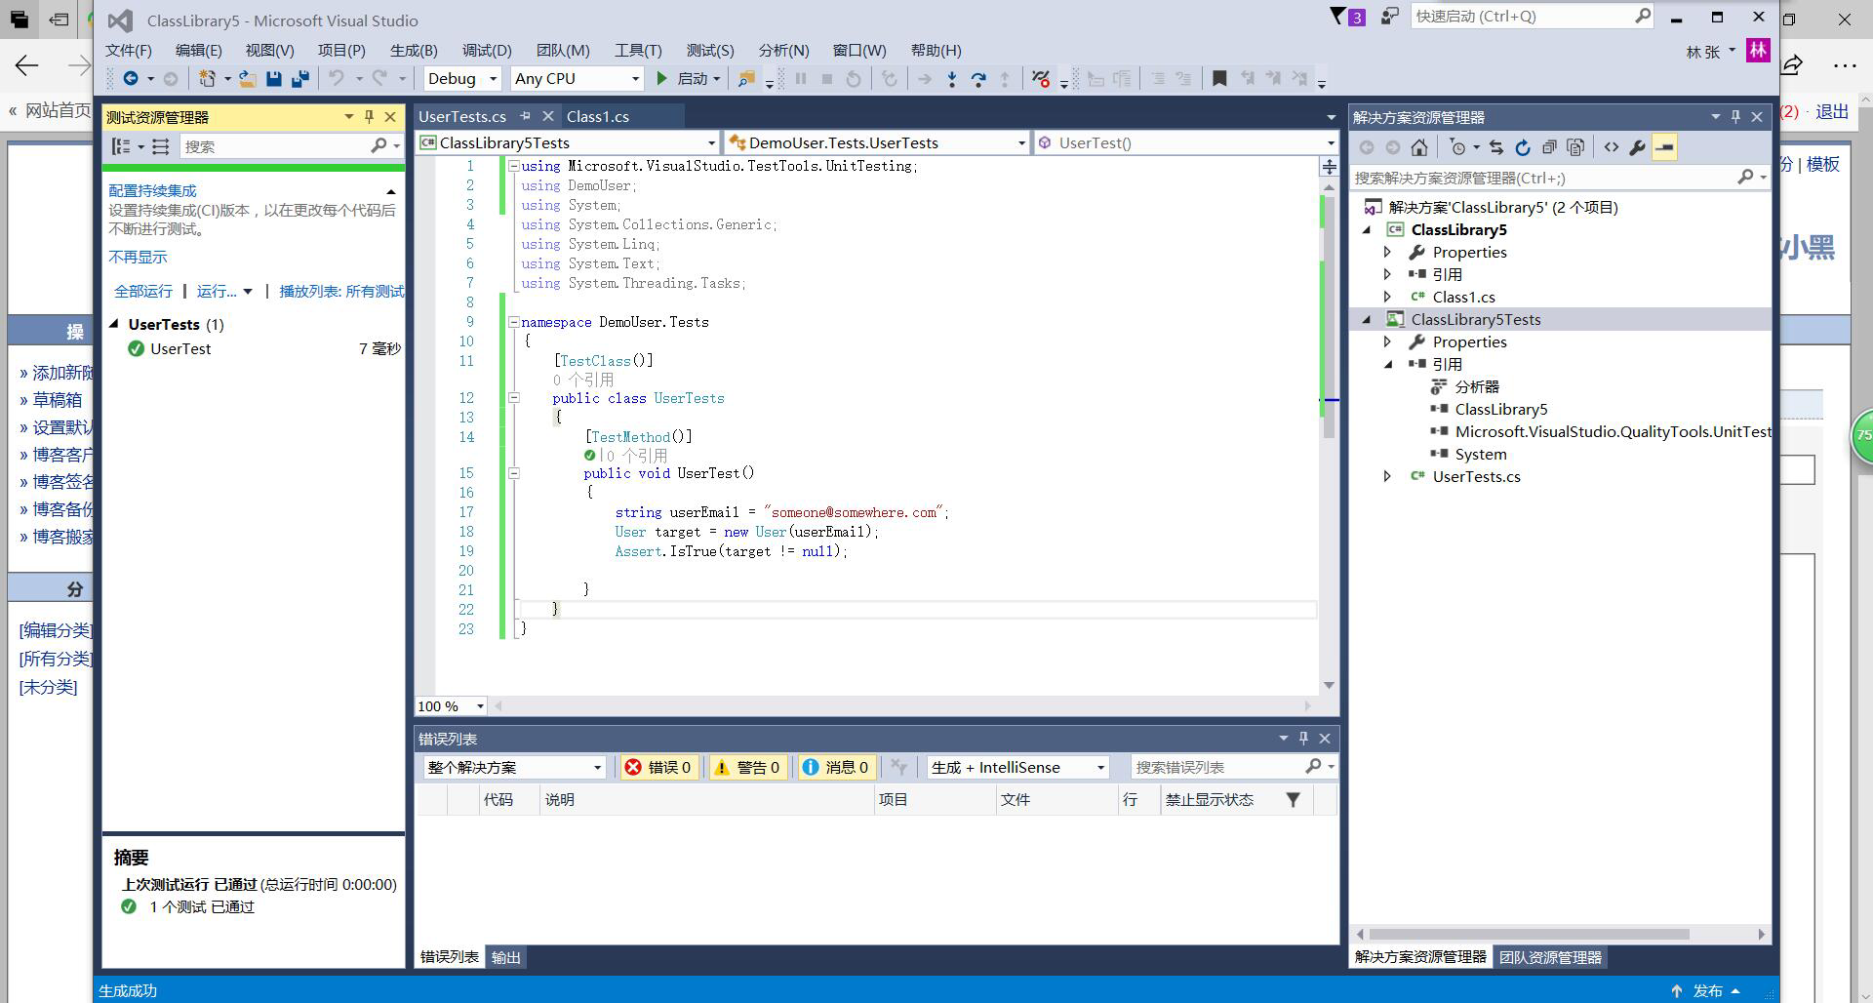Open Properties wrench icon in Solution Explorer
The height and width of the screenshot is (1003, 1873).
1638,147
